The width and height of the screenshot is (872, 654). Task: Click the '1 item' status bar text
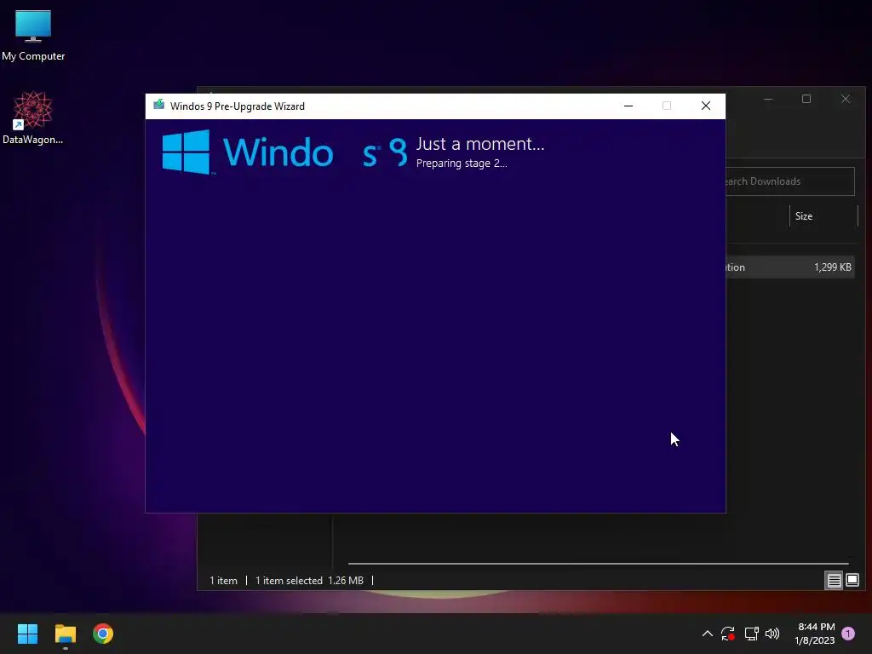pyautogui.click(x=224, y=581)
